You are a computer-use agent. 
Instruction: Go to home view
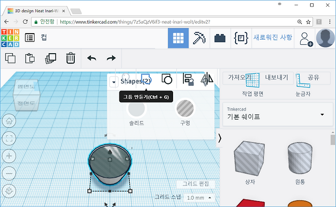click(9, 121)
